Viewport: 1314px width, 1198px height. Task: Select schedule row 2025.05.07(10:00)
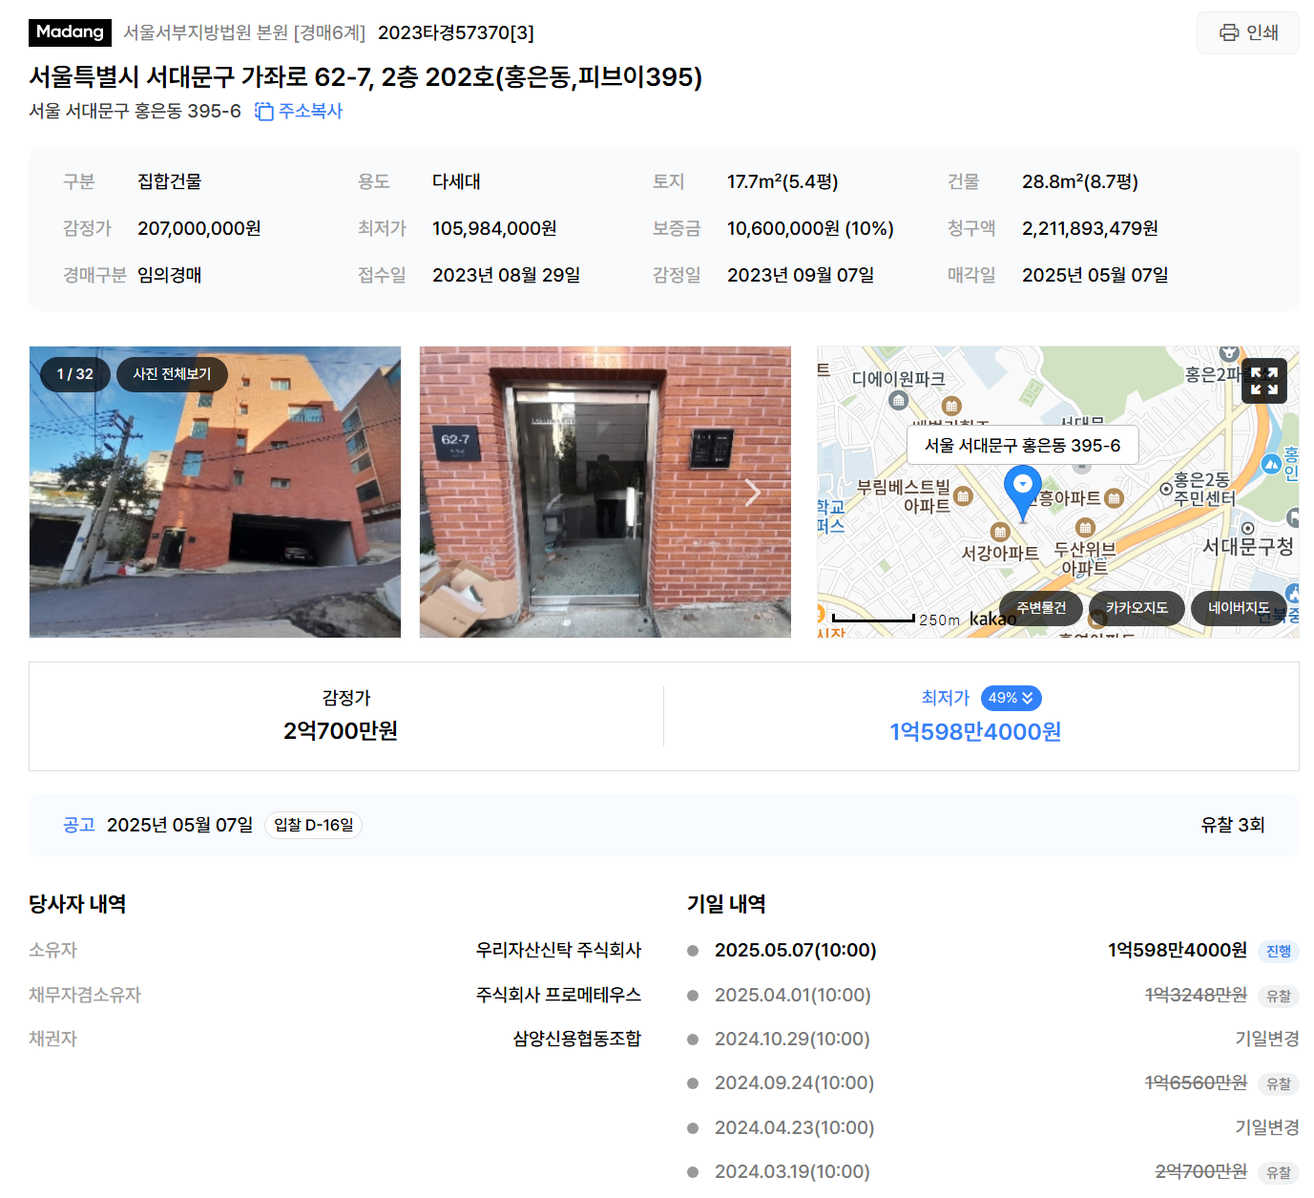992,950
